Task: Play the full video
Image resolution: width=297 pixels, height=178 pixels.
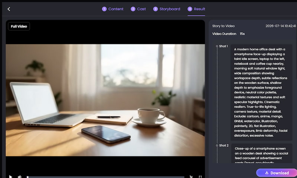Action: coord(11,177)
